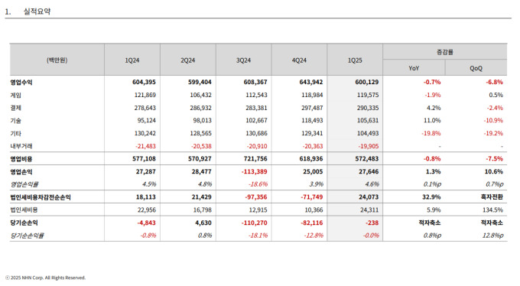Viewport: 520px width, 286px height.
Task: Click the 1Q25 column header
Action: tap(355, 60)
